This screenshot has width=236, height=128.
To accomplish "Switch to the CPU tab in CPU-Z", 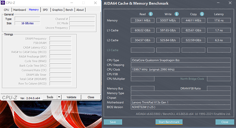I will click(x=6, y=10).
